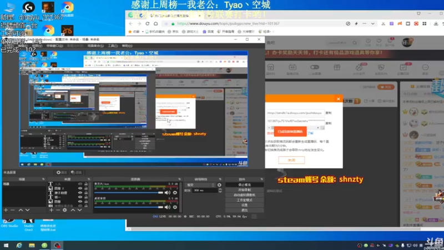Click the search magnifier on Douyu page

pyautogui.click(x=355, y=43)
